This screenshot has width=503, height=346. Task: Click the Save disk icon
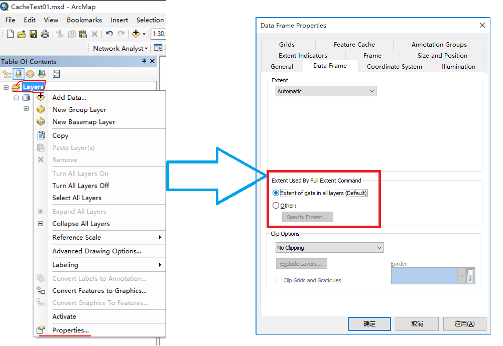(x=33, y=34)
